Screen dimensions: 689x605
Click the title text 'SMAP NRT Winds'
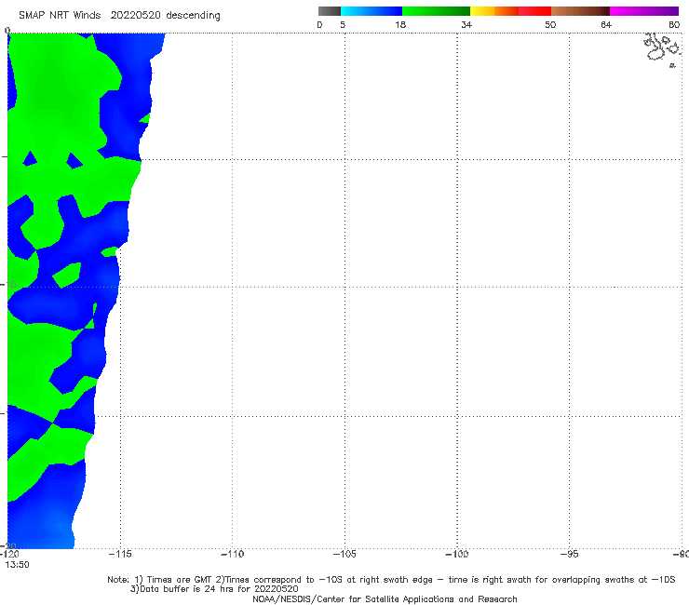pyautogui.click(x=60, y=15)
